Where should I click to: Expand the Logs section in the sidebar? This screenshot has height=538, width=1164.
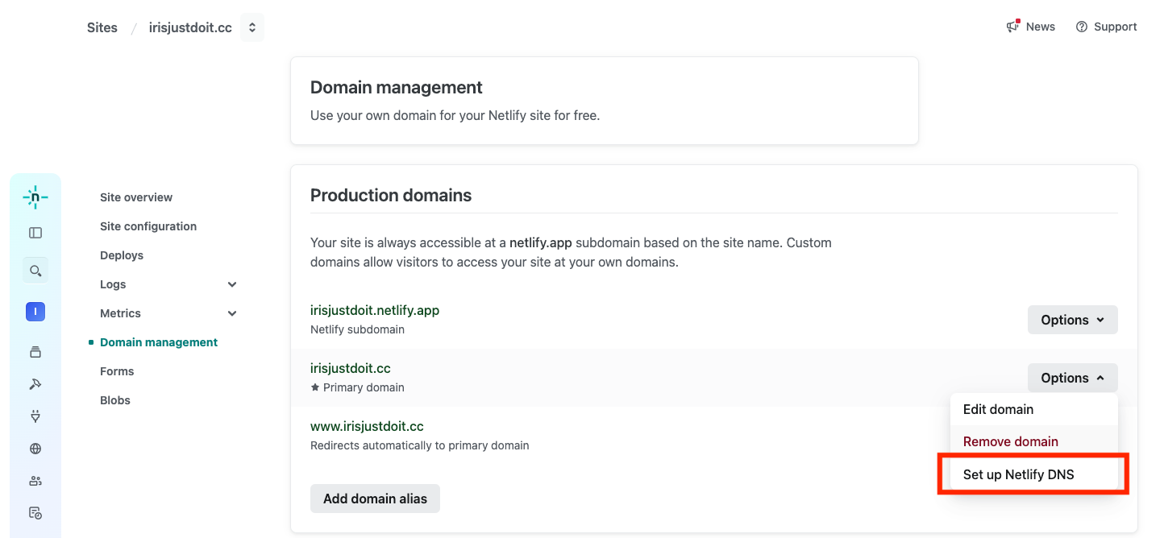pos(232,284)
